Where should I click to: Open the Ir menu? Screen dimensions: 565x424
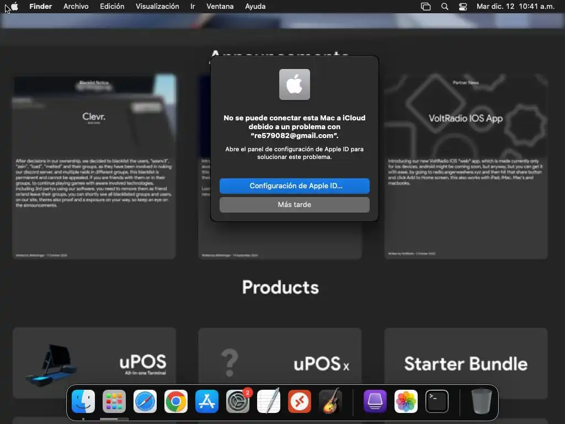(x=193, y=7)
